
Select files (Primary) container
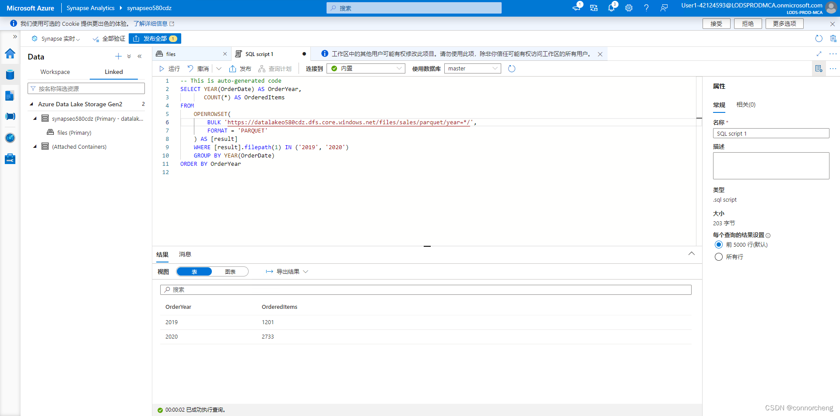pos(74,133)
